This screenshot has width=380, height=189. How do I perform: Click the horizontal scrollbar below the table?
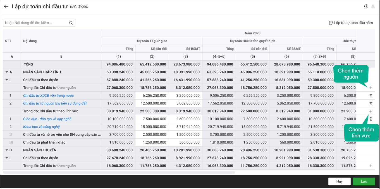coord(119,172)
